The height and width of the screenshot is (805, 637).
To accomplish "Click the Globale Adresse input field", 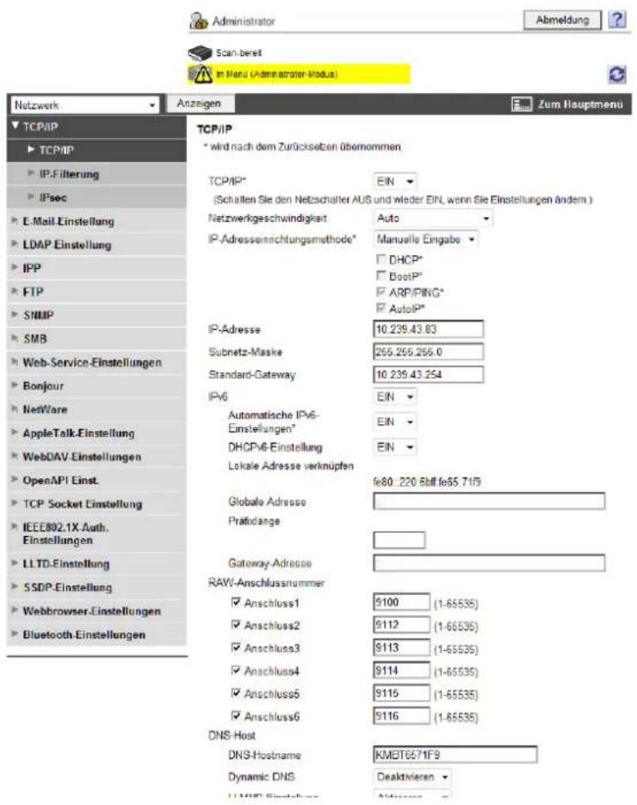I will pos(489,501).
